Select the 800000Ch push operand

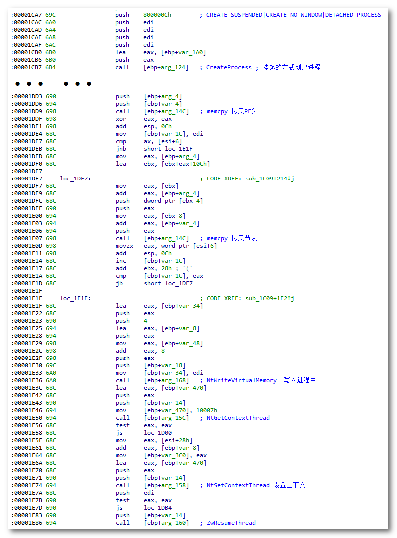[157, 15]
